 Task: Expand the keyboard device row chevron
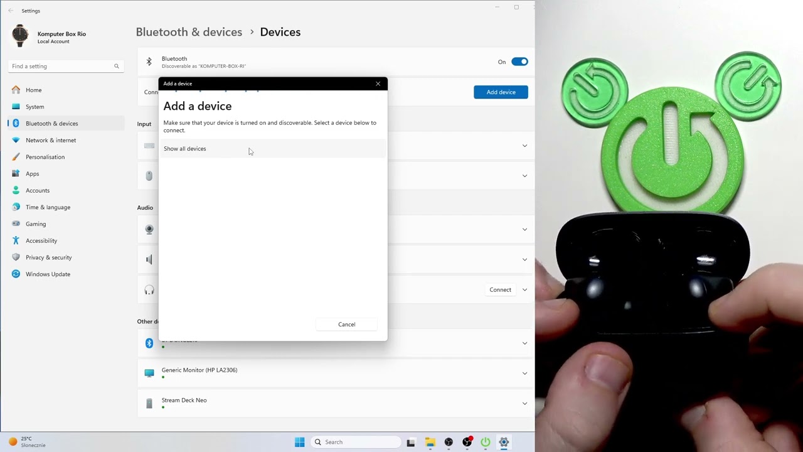(524, 146)
